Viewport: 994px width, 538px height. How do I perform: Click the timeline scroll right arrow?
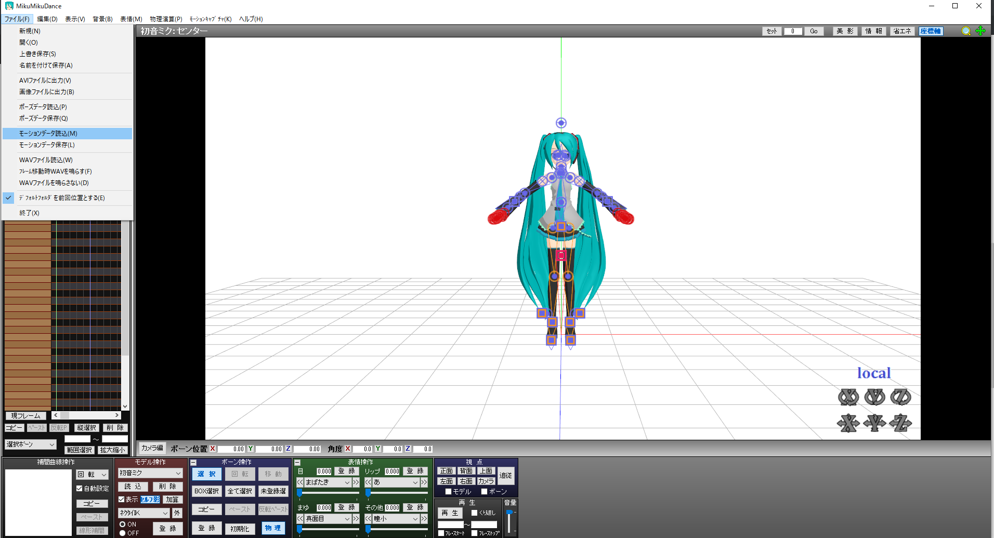point(117,415)
